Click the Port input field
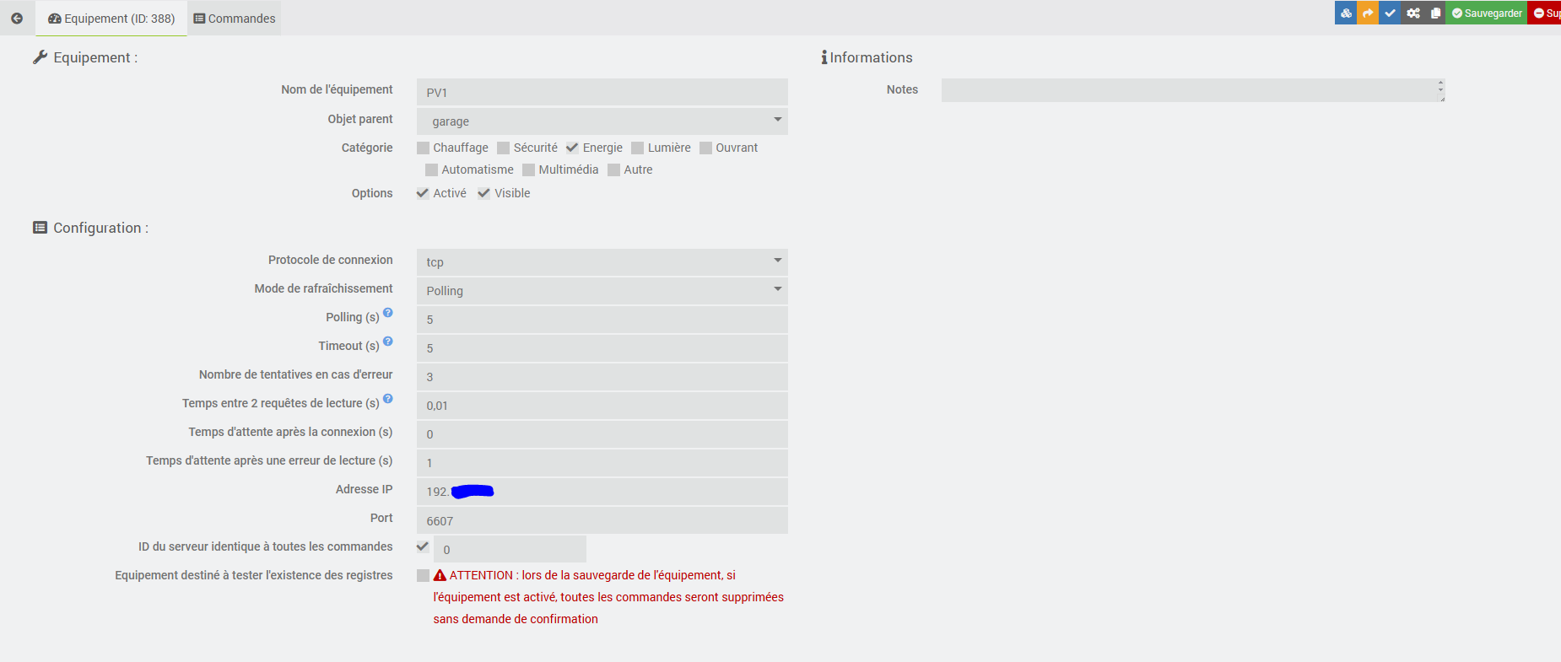Image resolution: width=1561 pixels, height=662 pixels. click(x=602, y=520)
